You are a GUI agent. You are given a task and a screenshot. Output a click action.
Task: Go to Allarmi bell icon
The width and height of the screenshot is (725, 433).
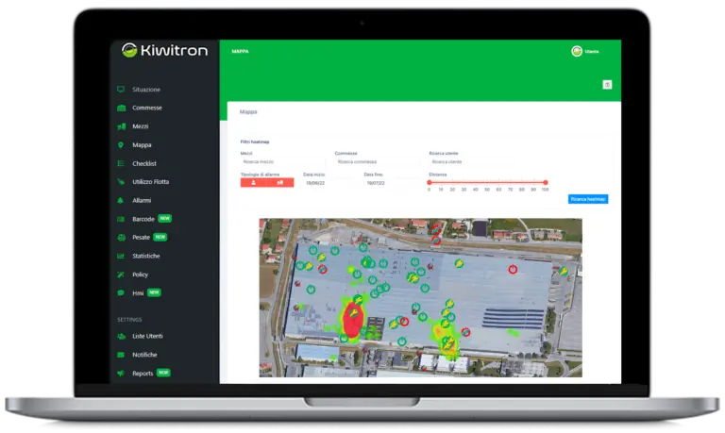[x=121, y=200]
